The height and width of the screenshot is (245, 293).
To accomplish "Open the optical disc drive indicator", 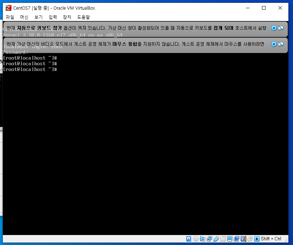I will [196, 239].
